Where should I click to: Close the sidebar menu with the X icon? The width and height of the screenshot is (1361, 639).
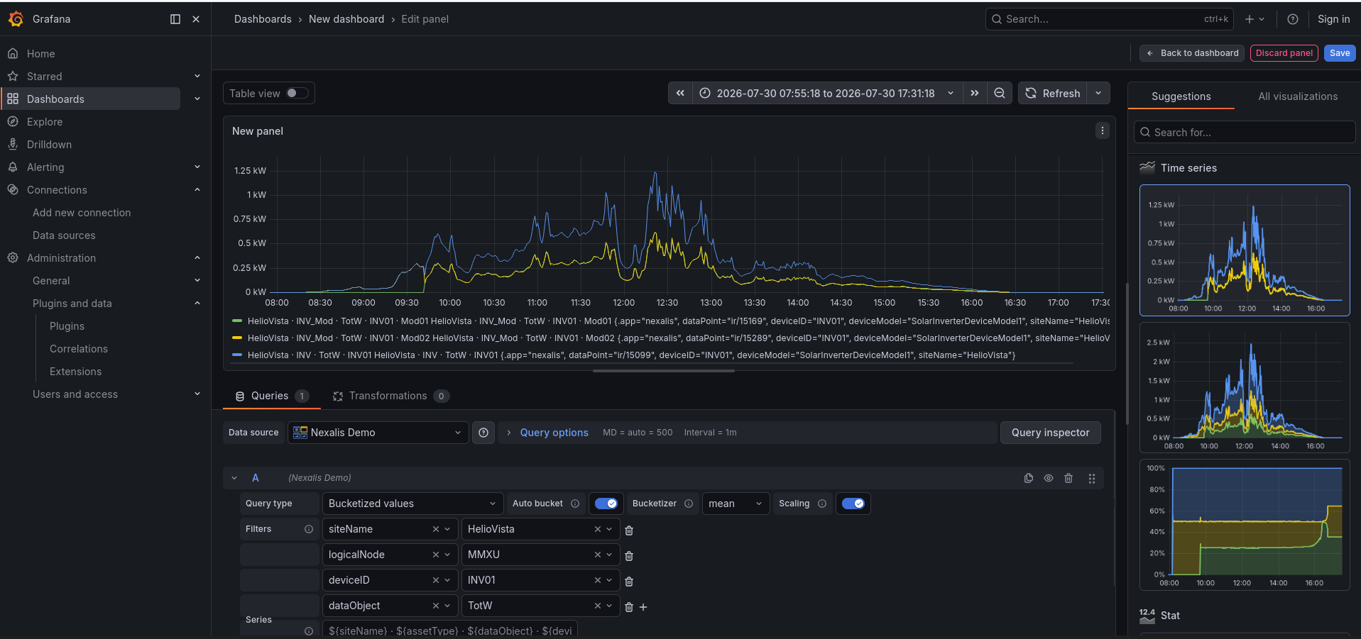click(196, 19)
